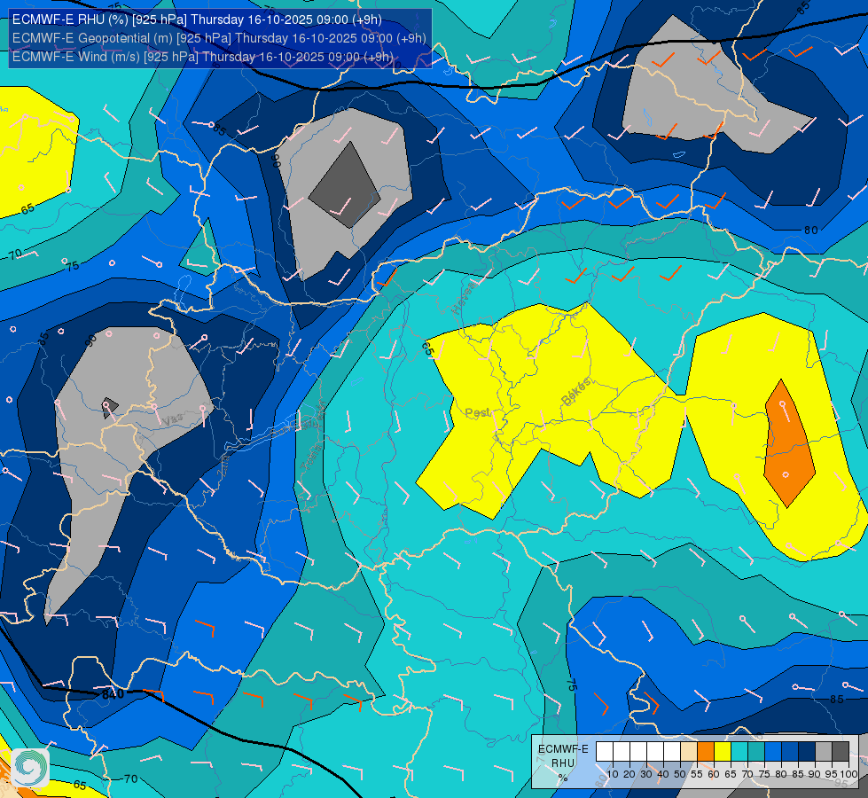
Task: Click the cyan 65-70% legend swatch
Action: coord(739,752)
